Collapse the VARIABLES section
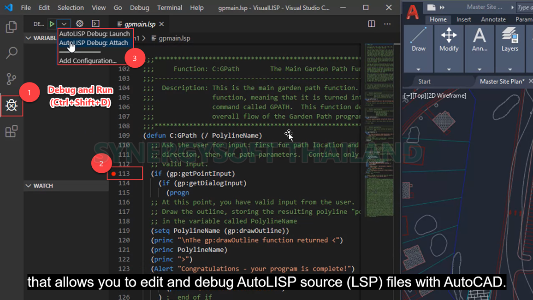This screenshot has width=533, height=300. (x=29, y=38)
